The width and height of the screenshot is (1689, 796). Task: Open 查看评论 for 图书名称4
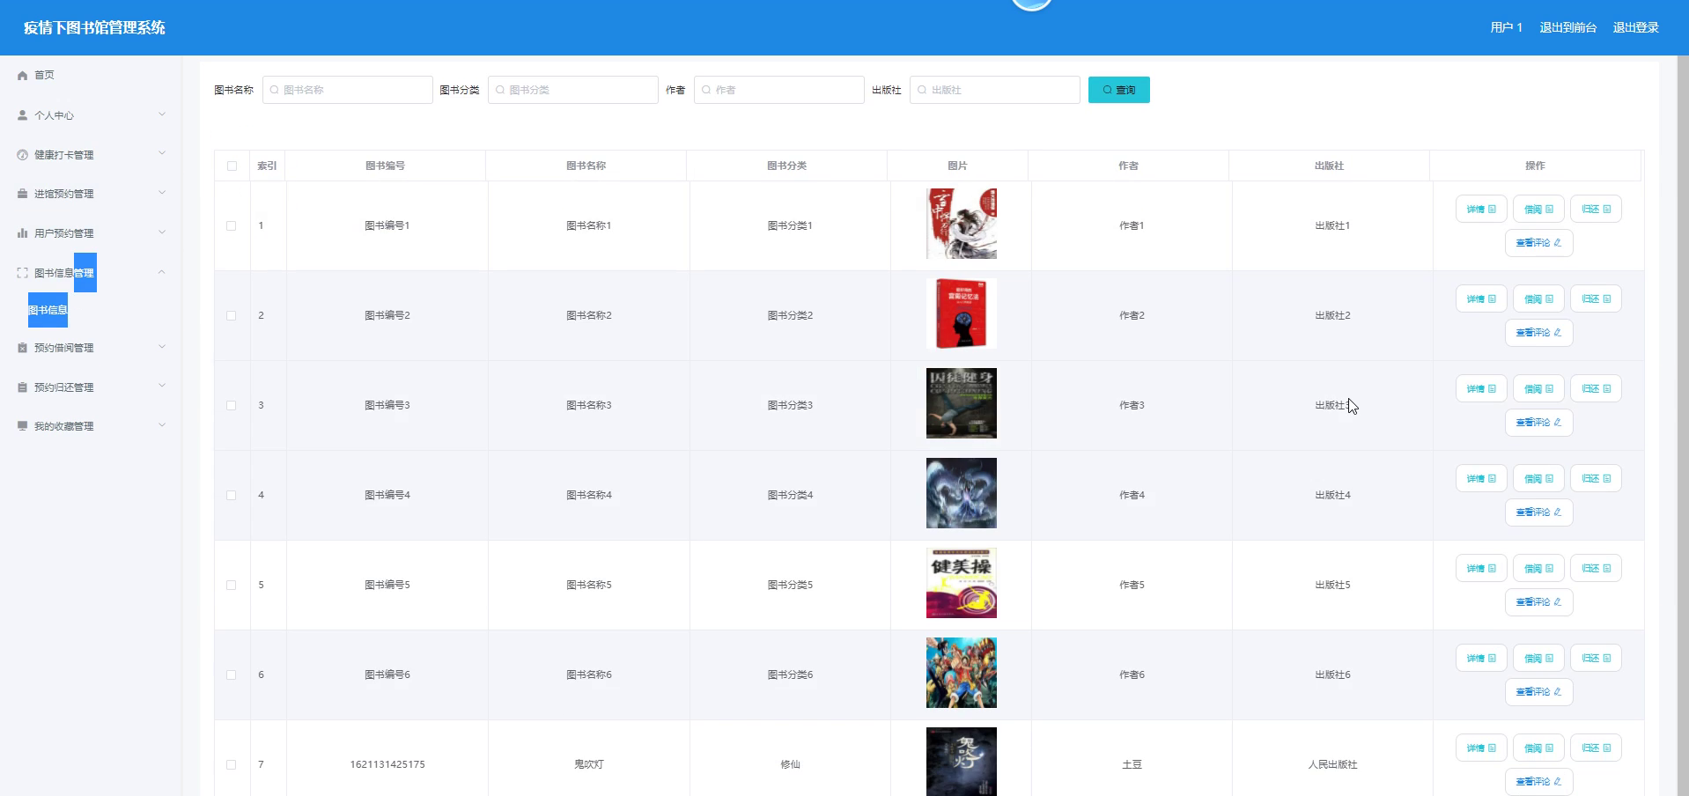click(1538, 512)
